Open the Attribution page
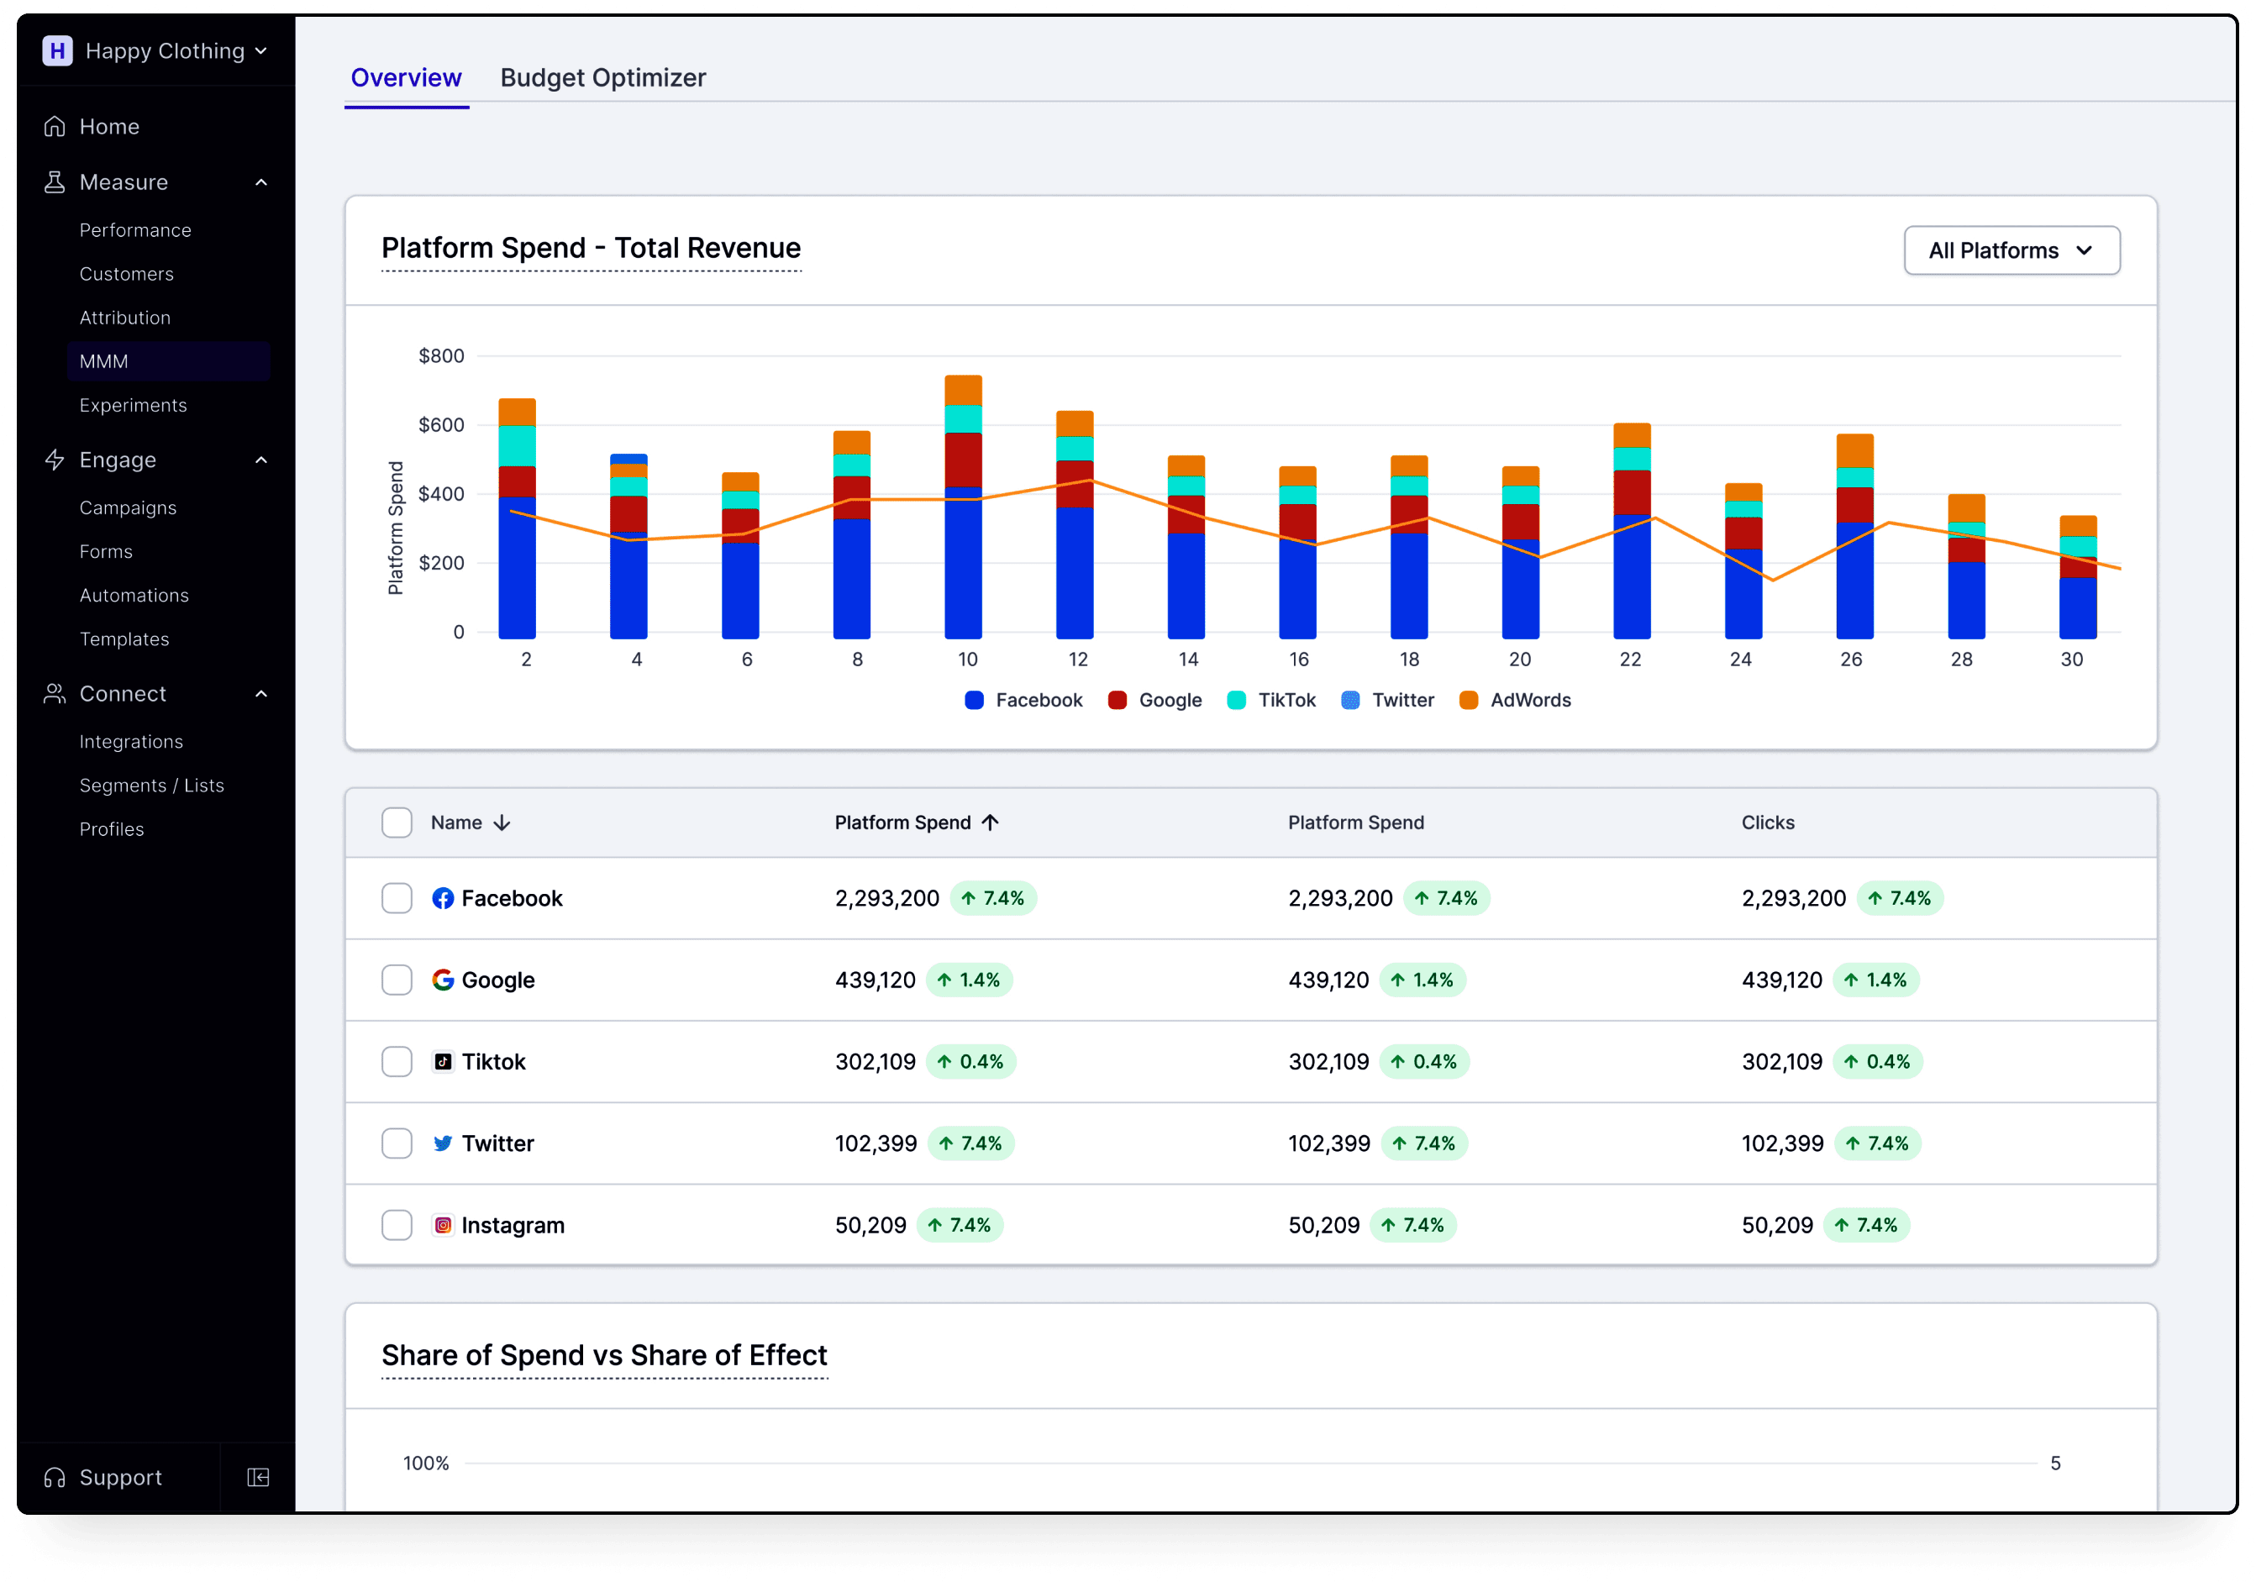Image resolution: width=2256 pixels, height=1582 pixels. (125, 318)
